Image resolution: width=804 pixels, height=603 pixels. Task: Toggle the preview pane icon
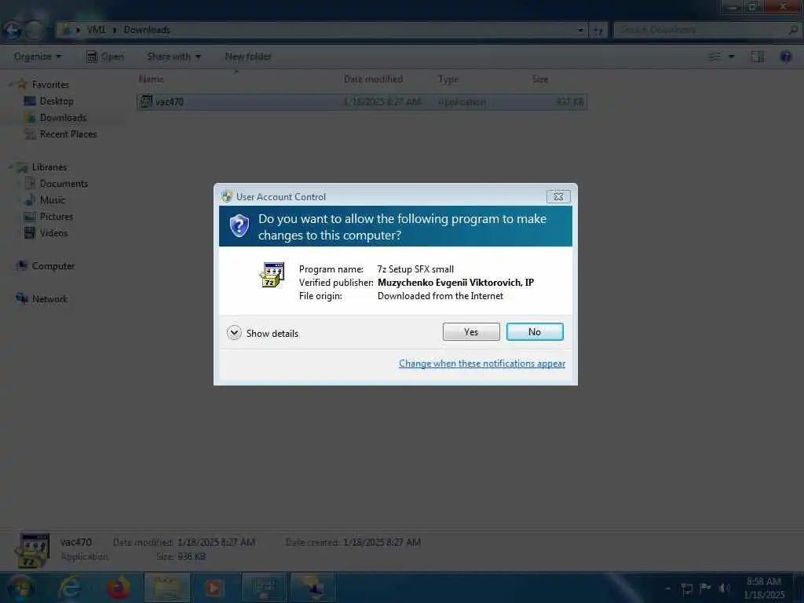pos(758,57)
